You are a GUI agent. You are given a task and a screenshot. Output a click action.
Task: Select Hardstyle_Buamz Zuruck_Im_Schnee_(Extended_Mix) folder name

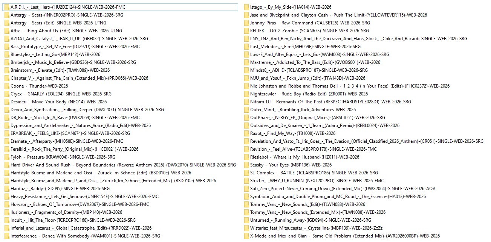113,181
